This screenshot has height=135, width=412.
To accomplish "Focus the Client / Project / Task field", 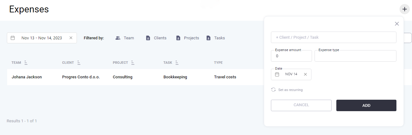I will [x=334, y=37].
